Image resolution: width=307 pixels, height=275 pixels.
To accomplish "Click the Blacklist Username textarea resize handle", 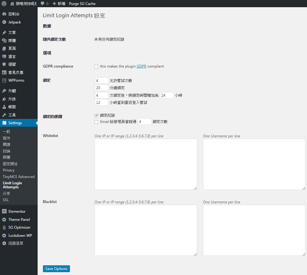I will point(304,254).
